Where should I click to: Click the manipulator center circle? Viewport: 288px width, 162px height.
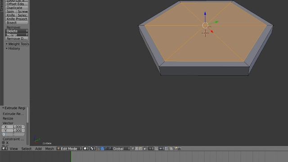click(205, 25)
